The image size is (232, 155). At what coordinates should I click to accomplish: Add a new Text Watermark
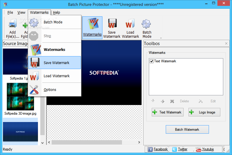168,112
